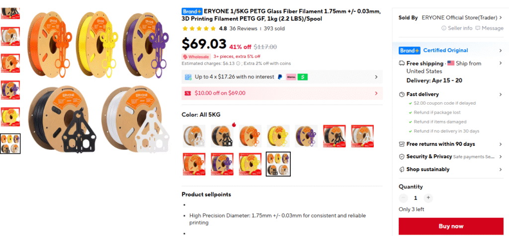This screenshot has width=509, height=236.
Task: Click the PayPal payment icon
Action: pos(280,77)
